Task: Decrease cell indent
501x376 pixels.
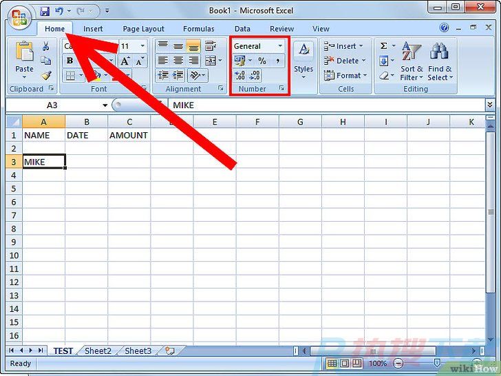Action: [163, 76]
